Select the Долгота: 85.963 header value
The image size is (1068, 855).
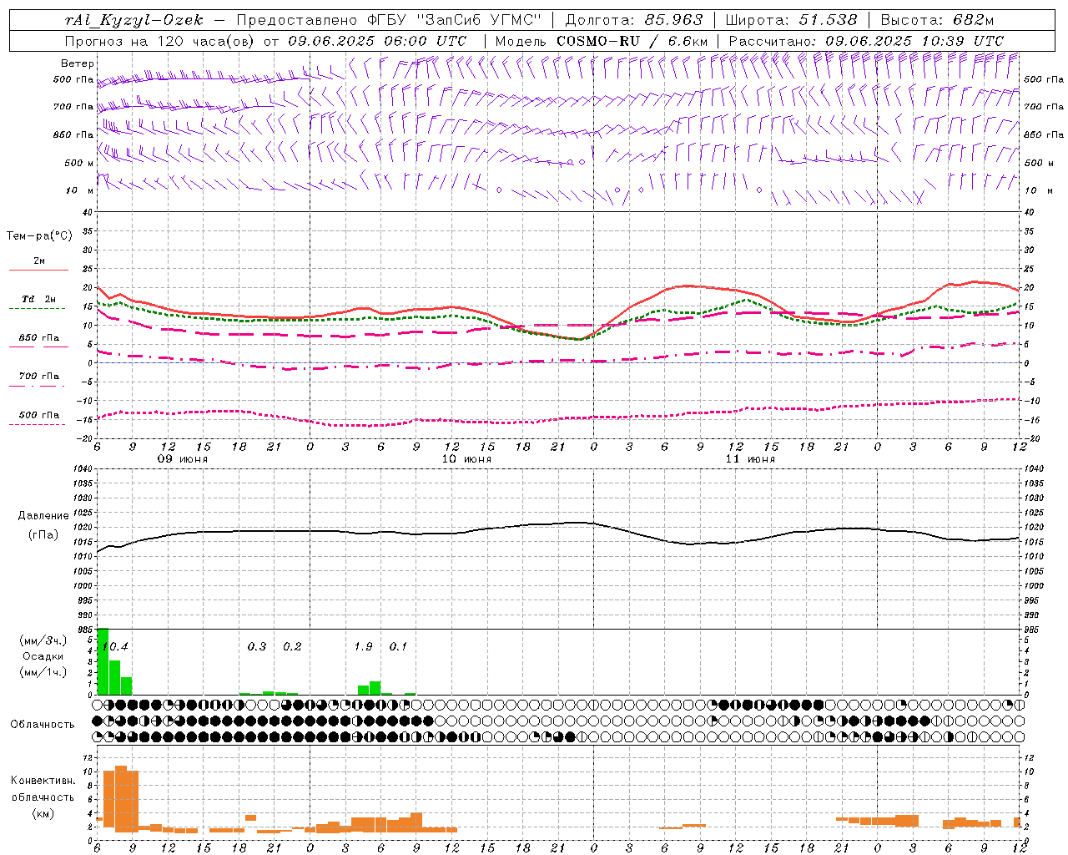click(x=634, y=20)
